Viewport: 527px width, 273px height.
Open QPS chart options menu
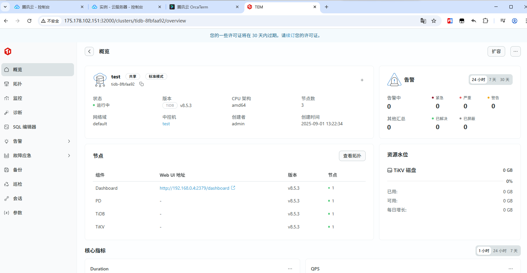510,269
